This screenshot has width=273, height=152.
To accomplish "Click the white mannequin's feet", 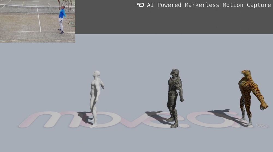I will click(x=94, y=125).
